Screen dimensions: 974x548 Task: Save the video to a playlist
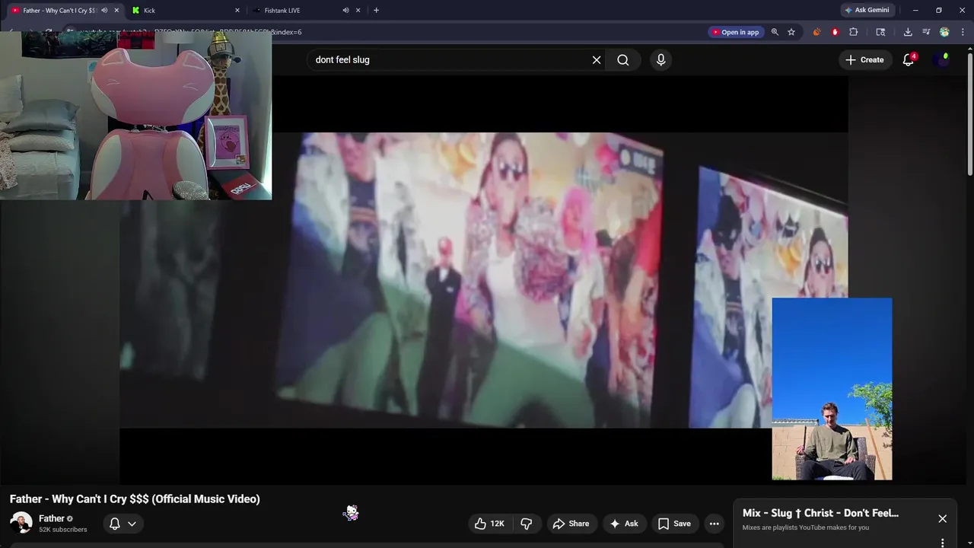[x=674, y=524]
